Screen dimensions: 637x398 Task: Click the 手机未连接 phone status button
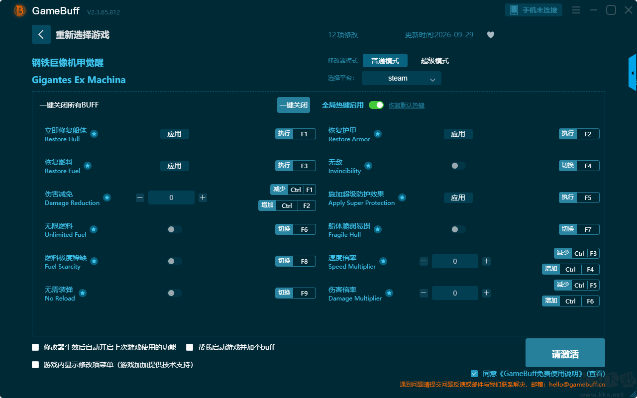(x=534, y=10)
